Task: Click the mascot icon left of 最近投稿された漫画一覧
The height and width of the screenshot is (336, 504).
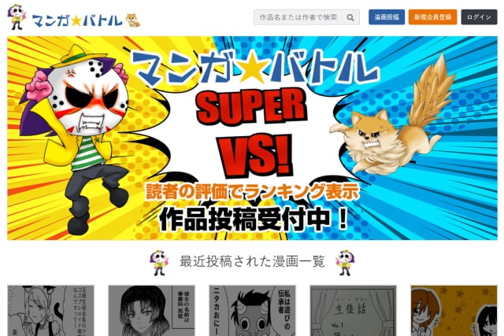Action: (159, 263)
